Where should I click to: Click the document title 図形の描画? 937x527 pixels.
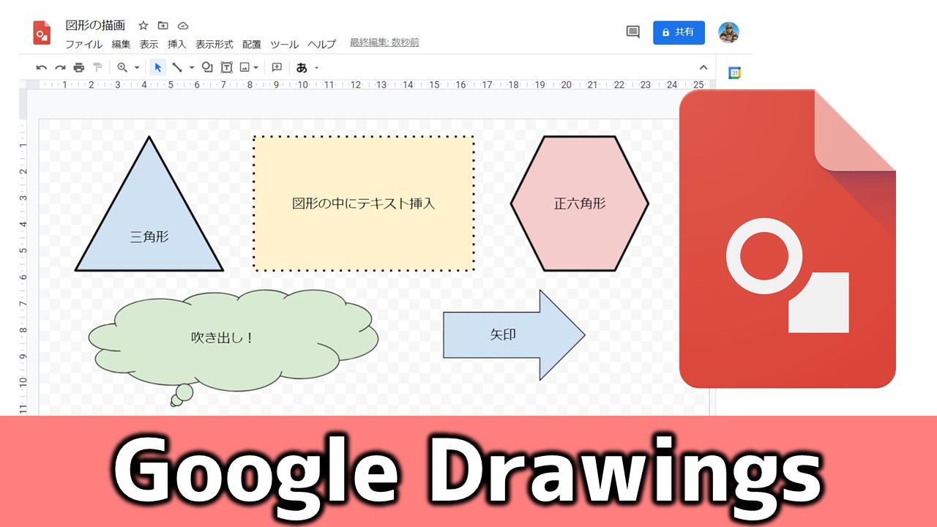95,26
